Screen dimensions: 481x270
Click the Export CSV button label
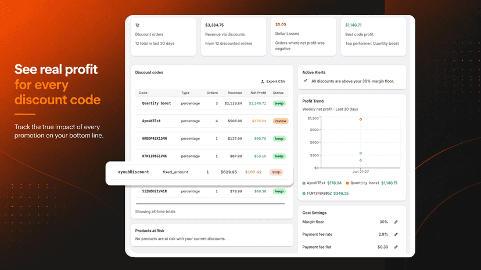tap(276, 82)
